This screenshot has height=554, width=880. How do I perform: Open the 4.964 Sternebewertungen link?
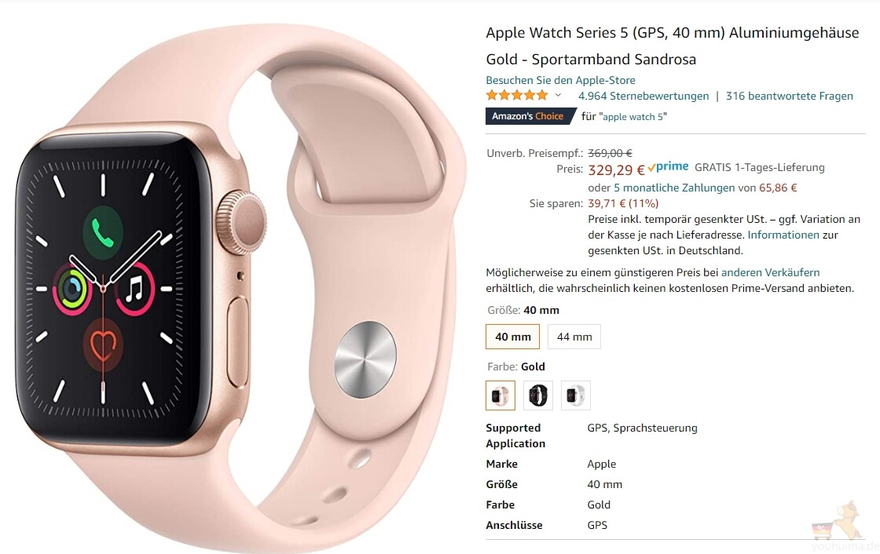643,96
